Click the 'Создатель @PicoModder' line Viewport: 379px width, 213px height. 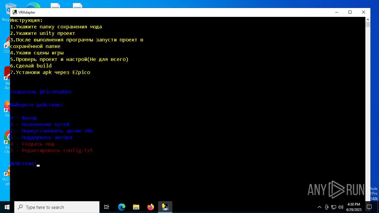pyautogui.click(x=41, y=92)
